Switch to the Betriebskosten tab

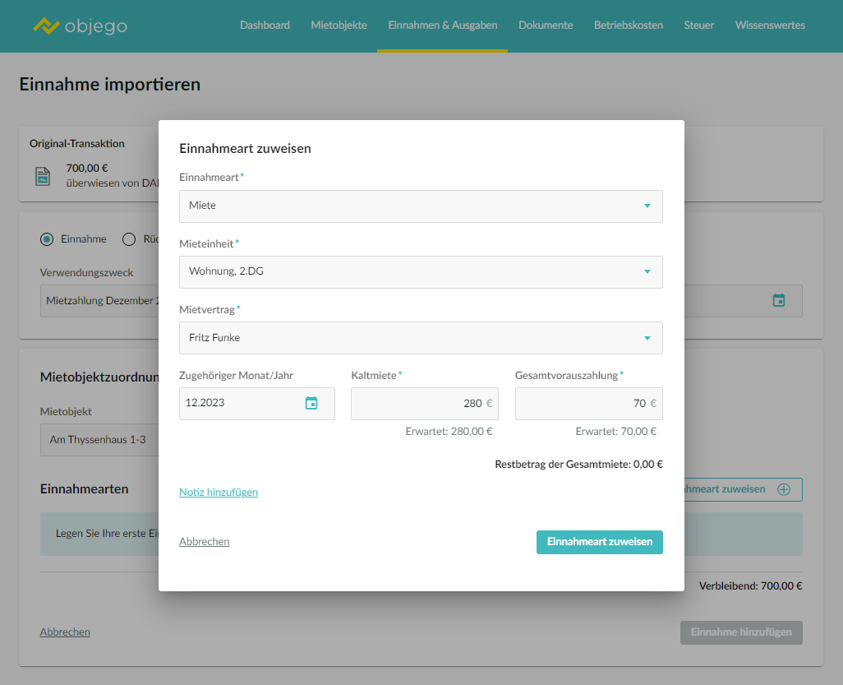point(628,25)
